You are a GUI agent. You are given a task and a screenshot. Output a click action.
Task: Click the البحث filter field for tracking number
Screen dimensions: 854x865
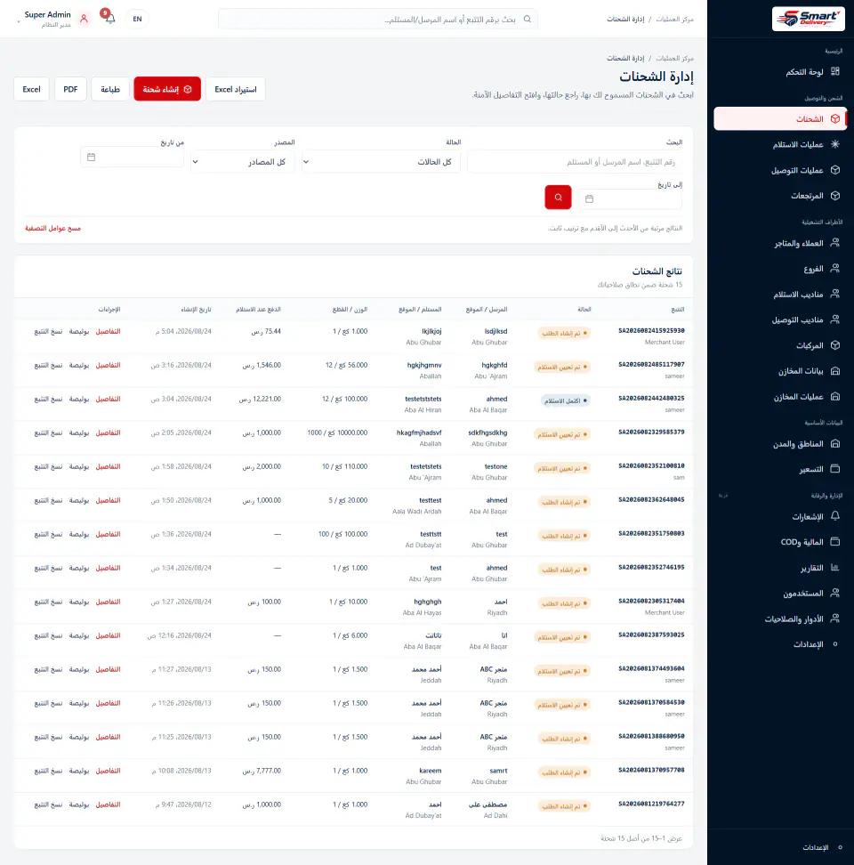(575, 162)
